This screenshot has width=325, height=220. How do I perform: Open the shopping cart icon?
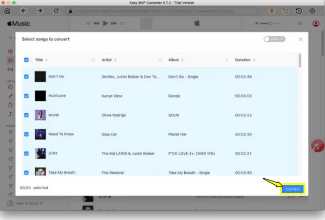(x=285, y=11)
